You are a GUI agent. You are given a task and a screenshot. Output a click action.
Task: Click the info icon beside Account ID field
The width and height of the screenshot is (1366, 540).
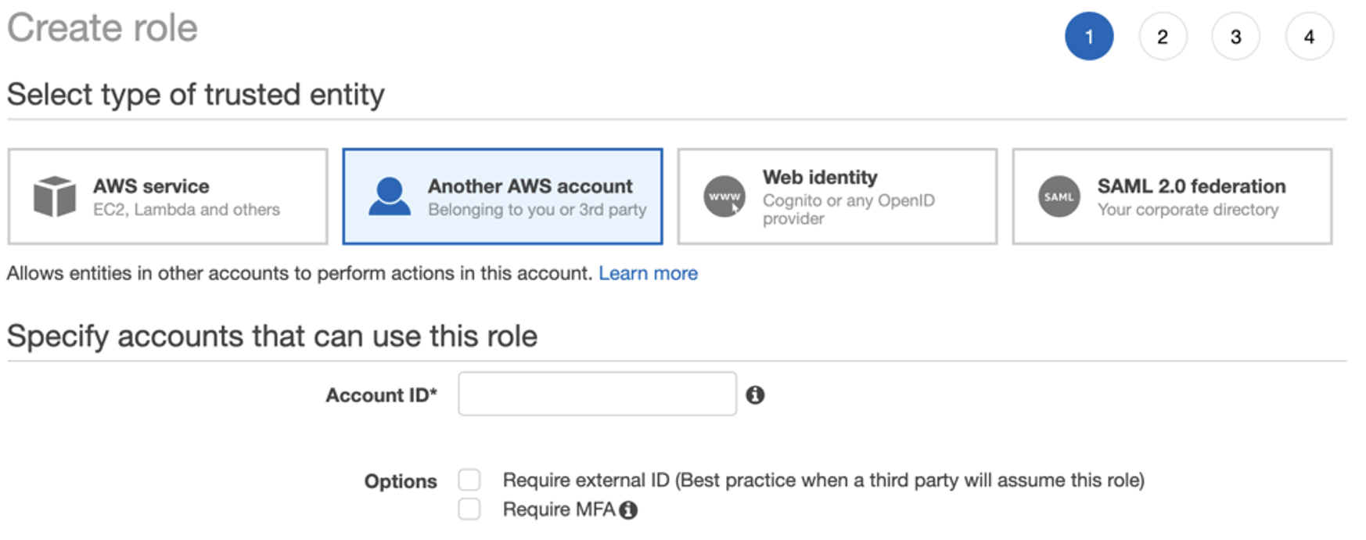click(x=755, y=396)
